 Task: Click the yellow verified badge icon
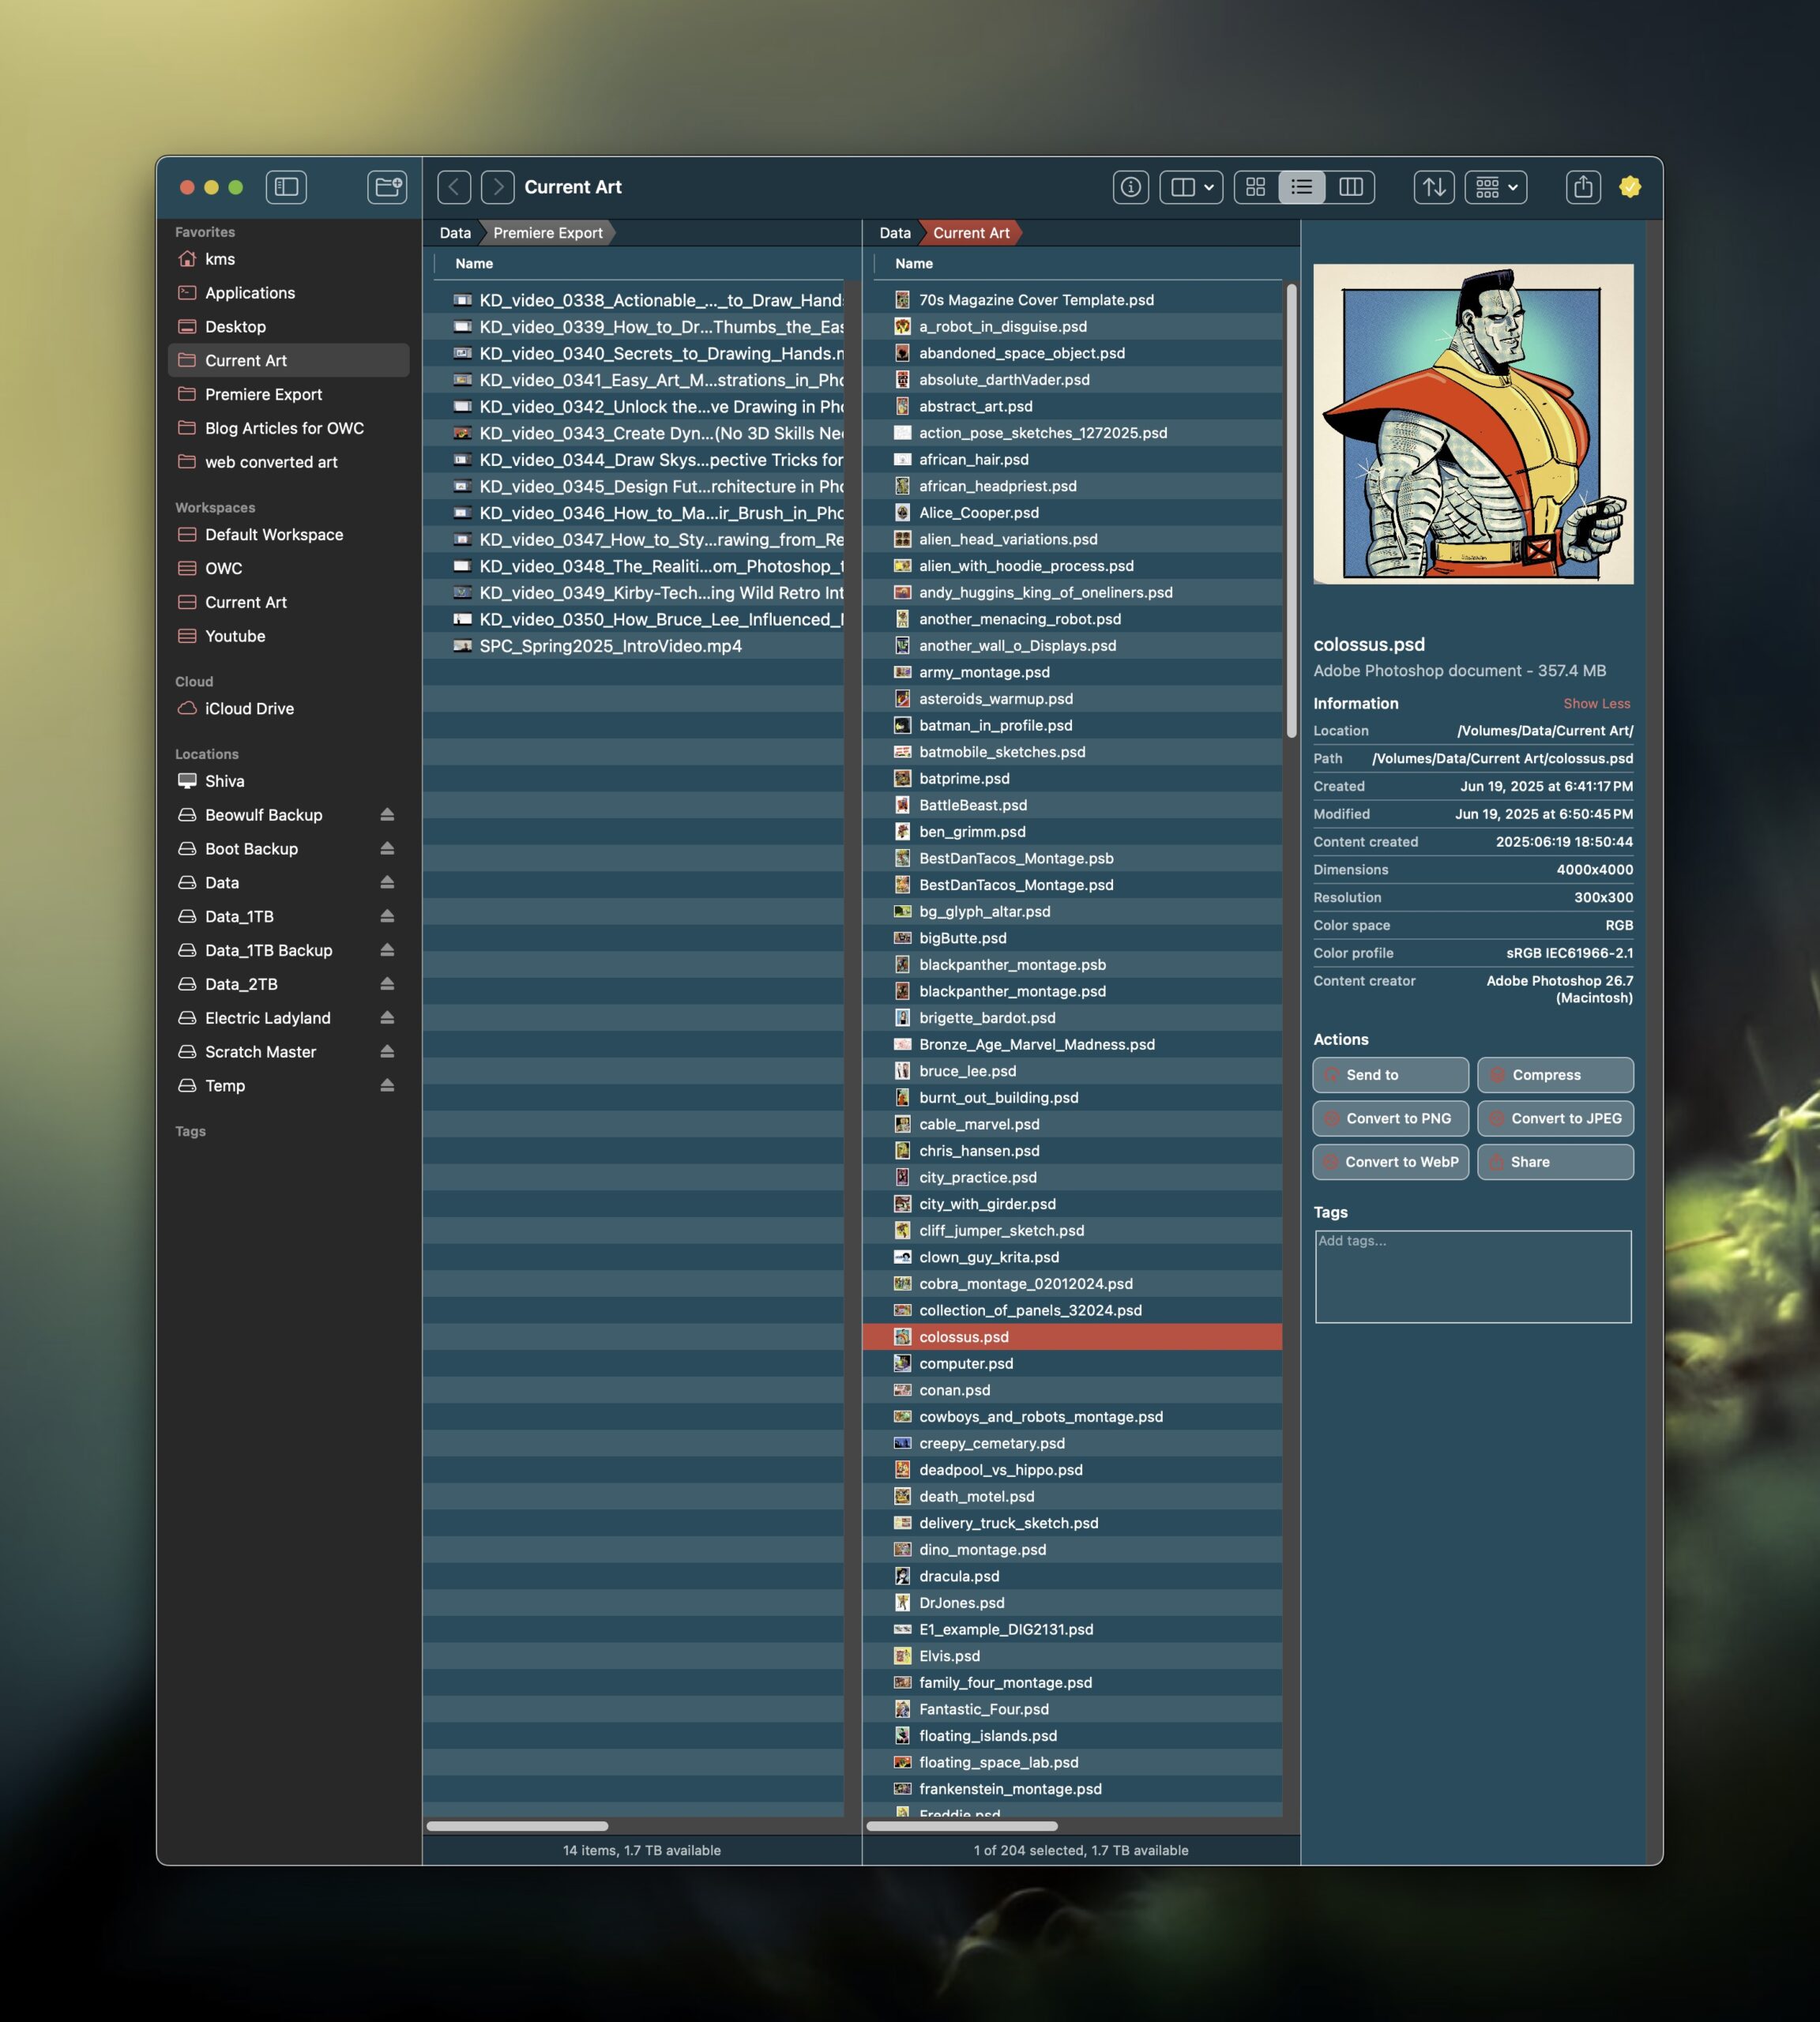pos(1630,187)
